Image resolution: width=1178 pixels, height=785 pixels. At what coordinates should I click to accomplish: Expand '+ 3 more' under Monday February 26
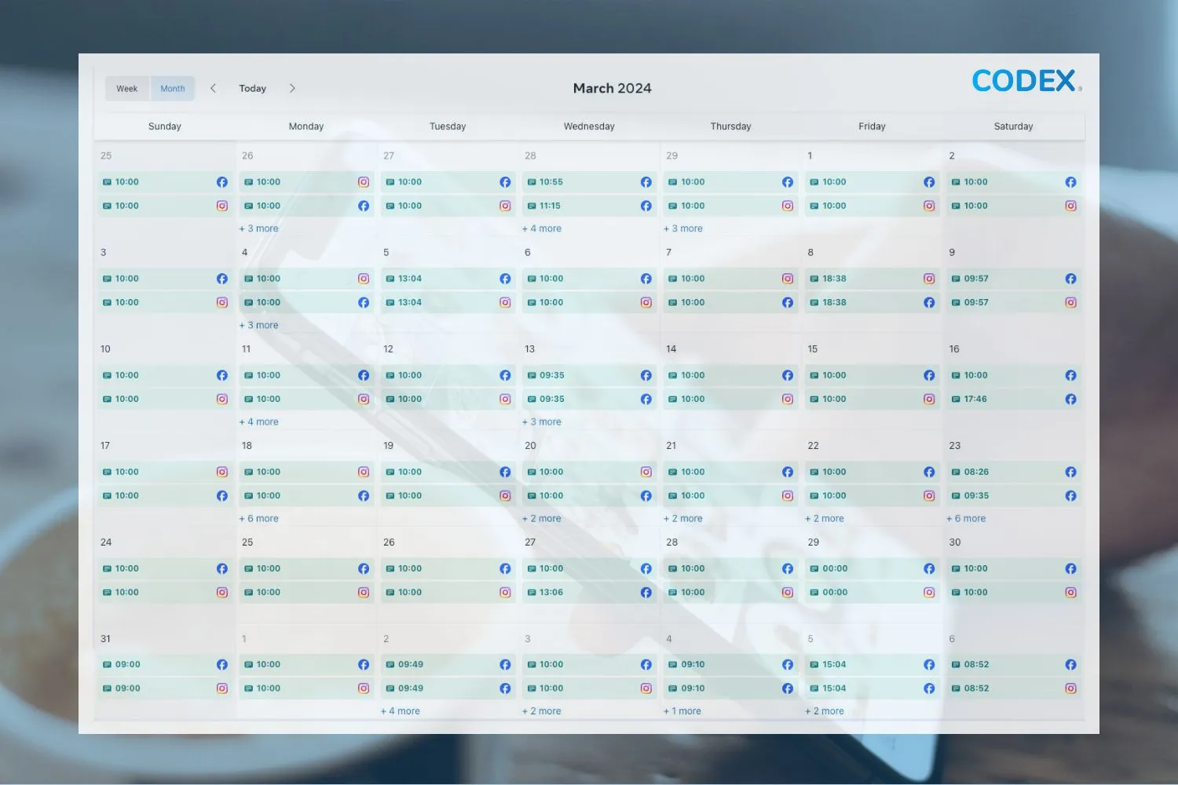pos(259,228)
